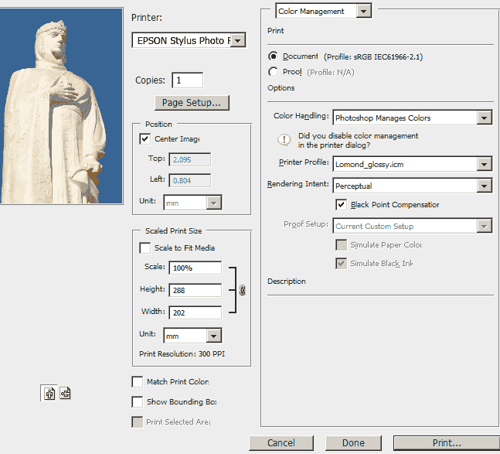Enable Scale to Fit Media checkbox

tap(145, 248)
